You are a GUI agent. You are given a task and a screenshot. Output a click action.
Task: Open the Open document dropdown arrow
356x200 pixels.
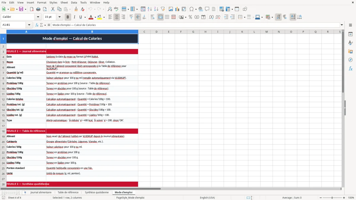click(x=17, y=9)
